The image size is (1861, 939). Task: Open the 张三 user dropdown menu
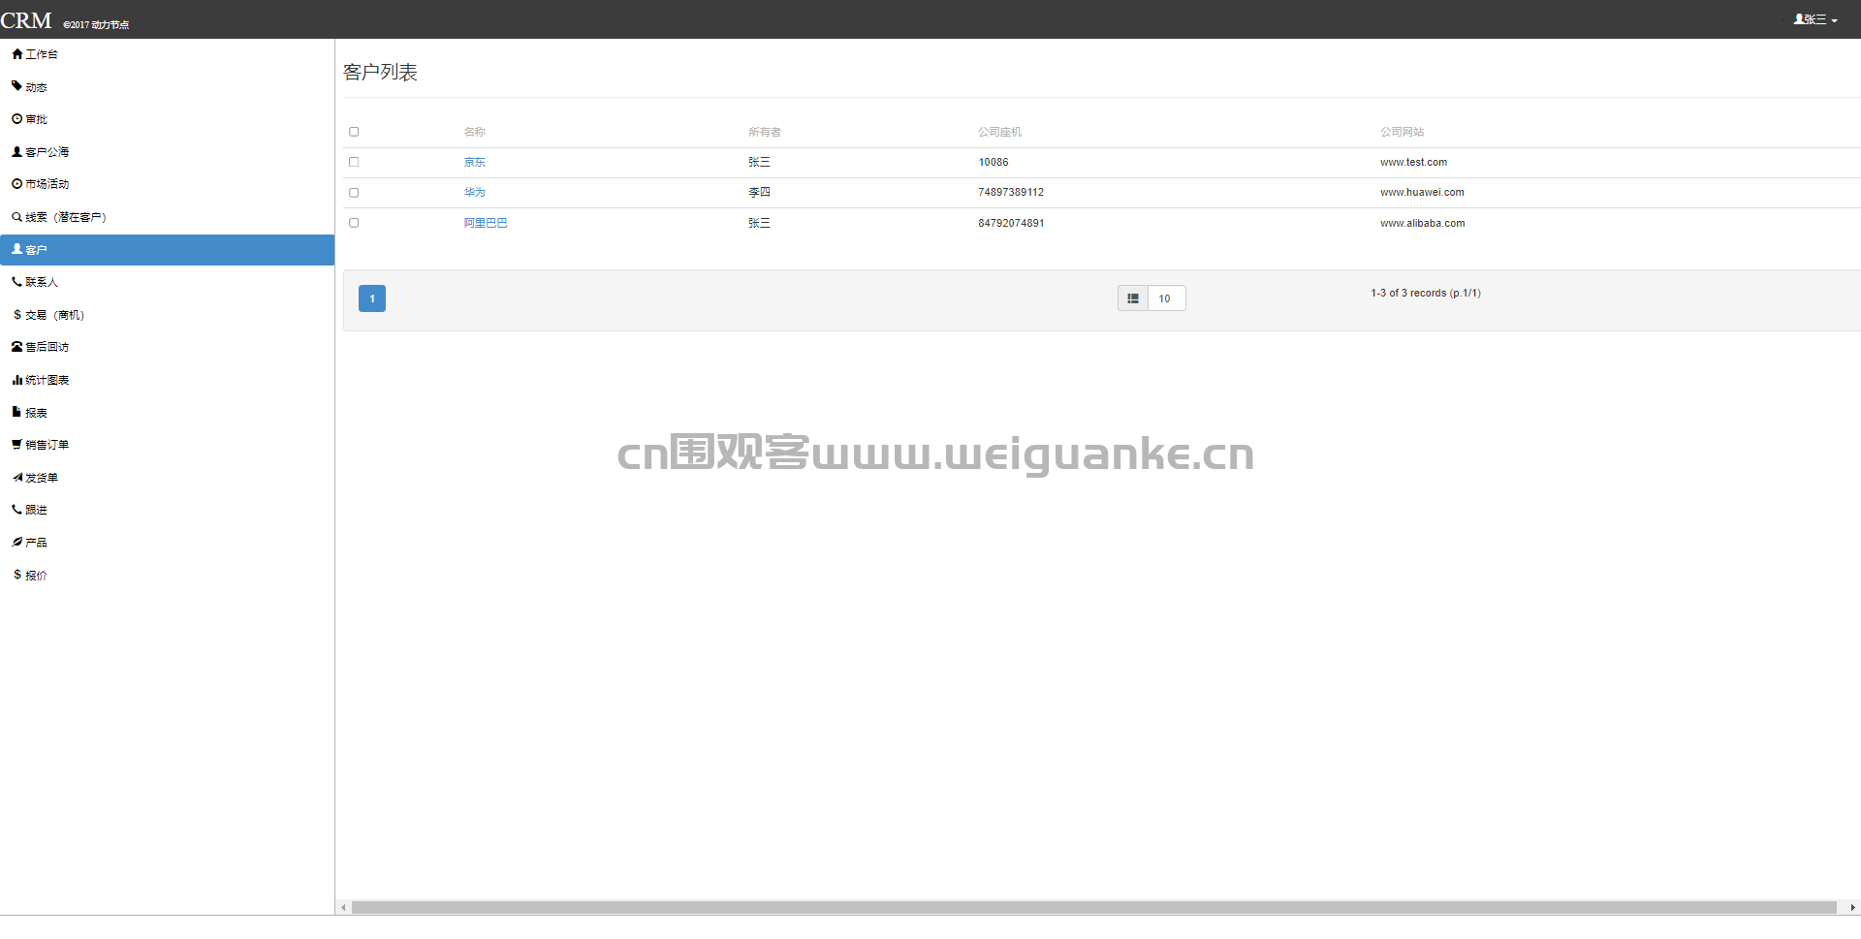pyautogui.click(x=1815, y=19)
